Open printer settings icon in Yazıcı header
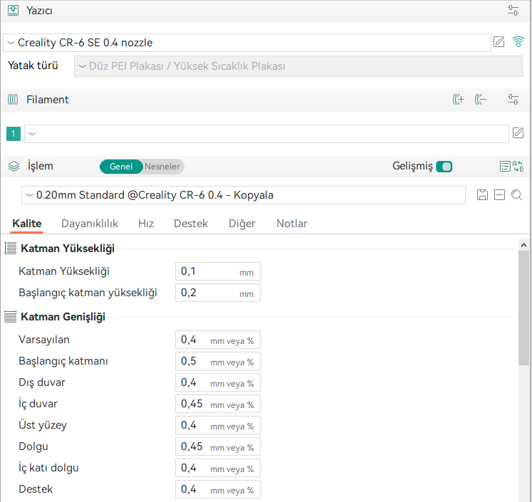532x502 pixels. (513, 11)
